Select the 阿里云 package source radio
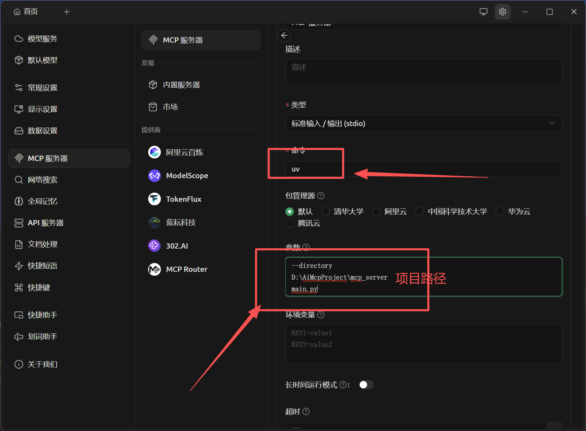The width and height of the screenshot is (586, 431). pyautogui.click(x=376, y=212)
